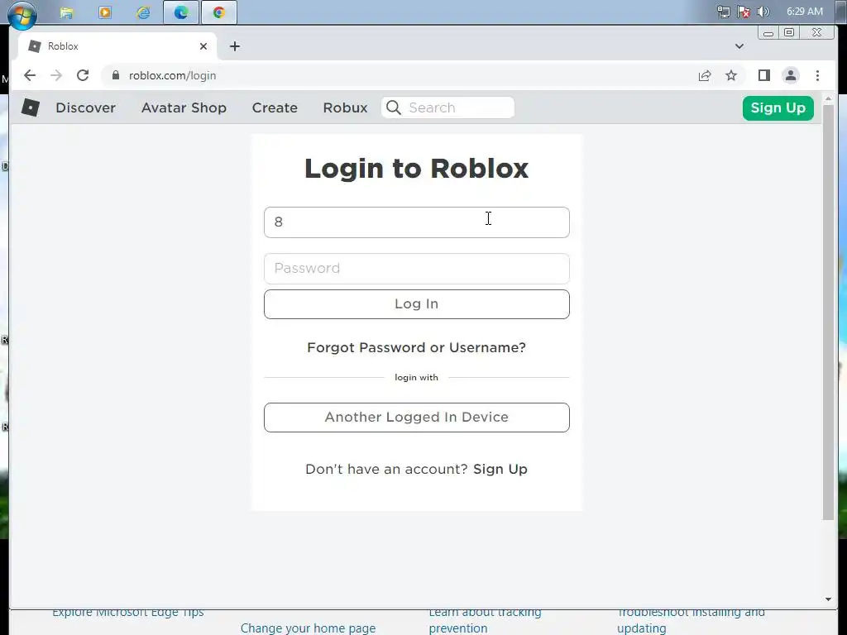
Task: Click the Chrome taskbar button
Action: click(218, 12)
